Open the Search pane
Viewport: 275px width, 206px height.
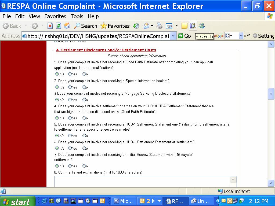click(86, 26)
